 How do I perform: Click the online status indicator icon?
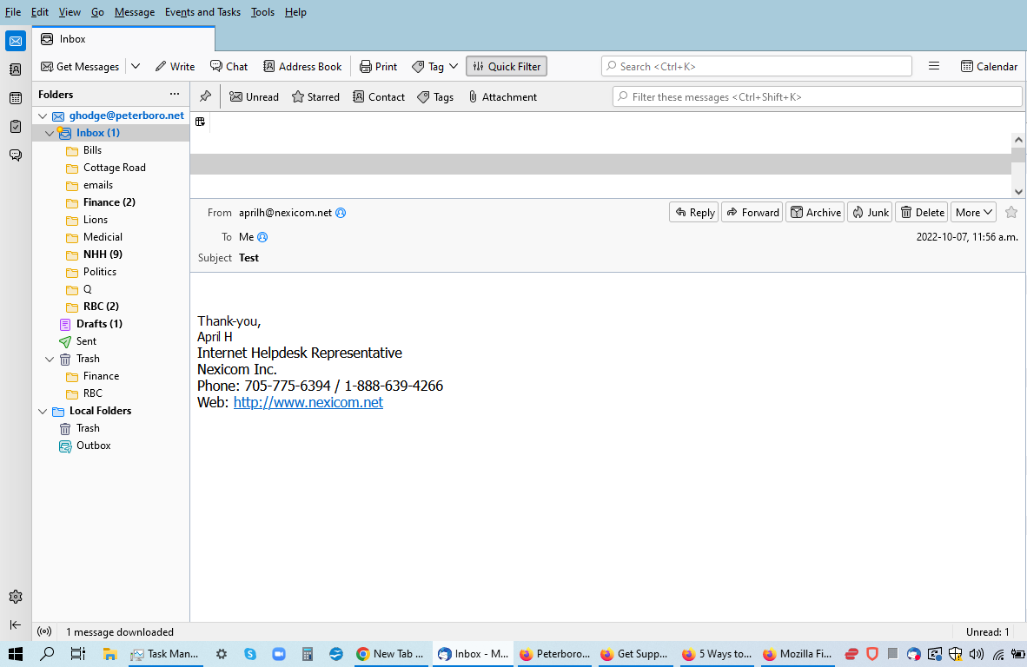pyautogui.click(x=44, y=631)
